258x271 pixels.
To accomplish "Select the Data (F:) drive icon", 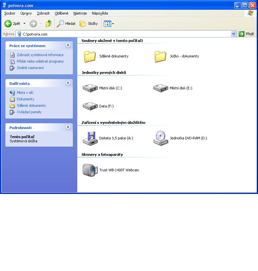I will point(90,106).
